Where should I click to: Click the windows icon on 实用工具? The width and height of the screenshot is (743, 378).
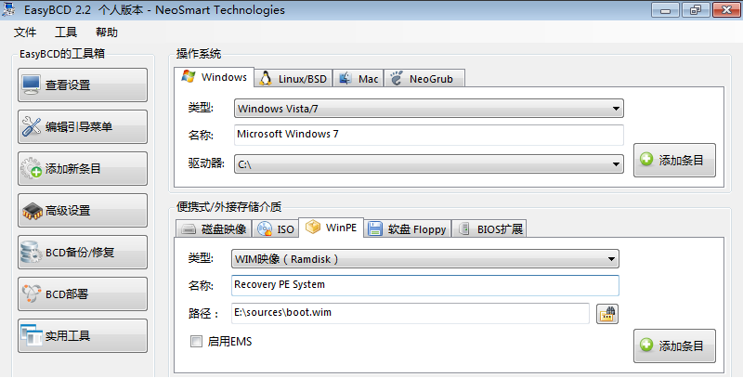[32, 335]
